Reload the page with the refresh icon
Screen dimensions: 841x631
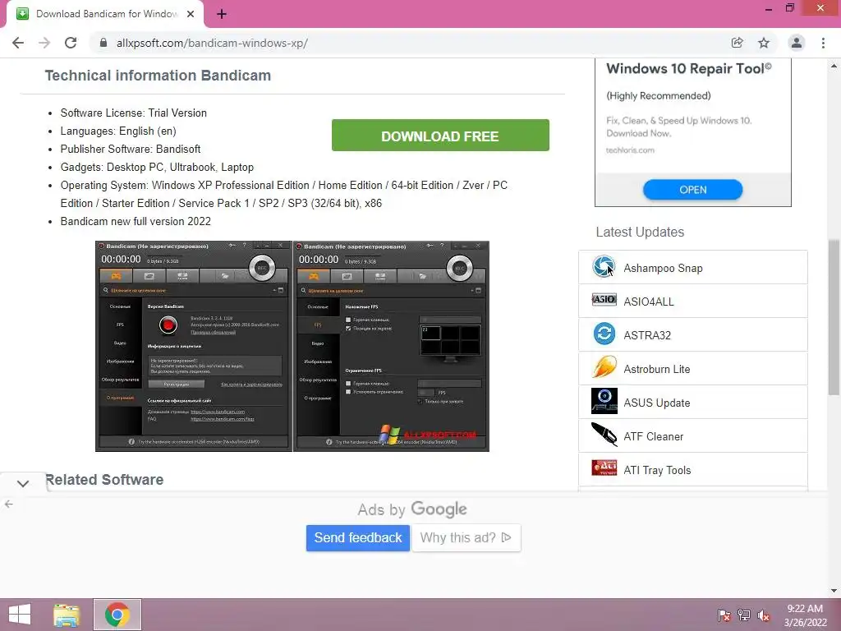71,43
